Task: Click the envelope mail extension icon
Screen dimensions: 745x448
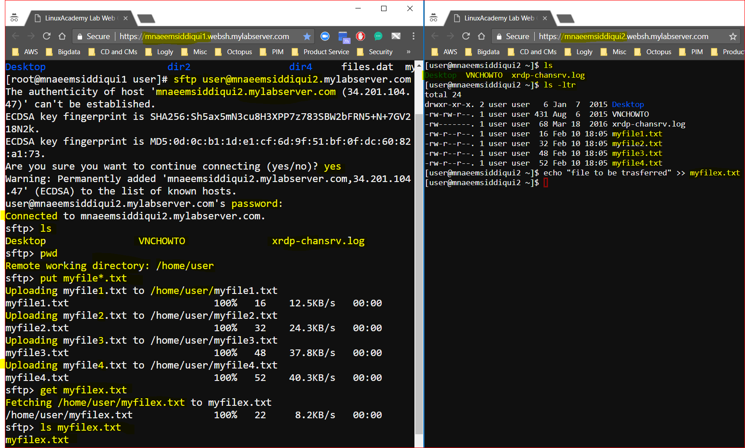Action: [396, 36]
